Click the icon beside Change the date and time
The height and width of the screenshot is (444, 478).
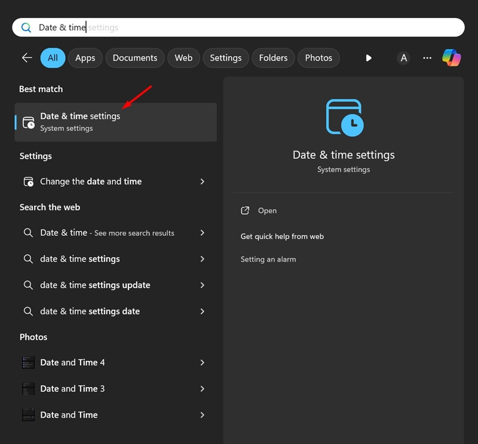click(29, 182)
